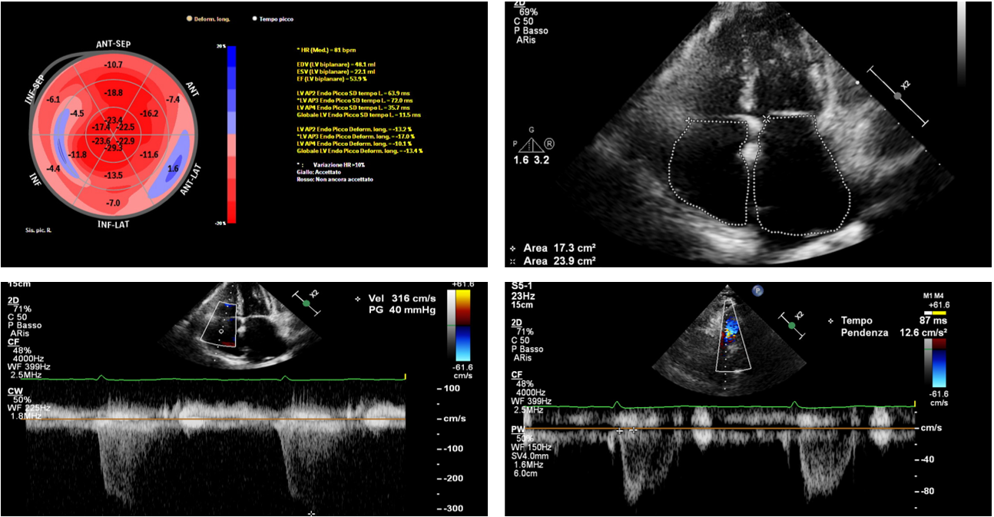Click the S5-1 probe label
The image size is (994, 517).
522,286
